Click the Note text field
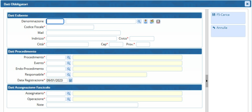The image size is (252, 112). 92,105
